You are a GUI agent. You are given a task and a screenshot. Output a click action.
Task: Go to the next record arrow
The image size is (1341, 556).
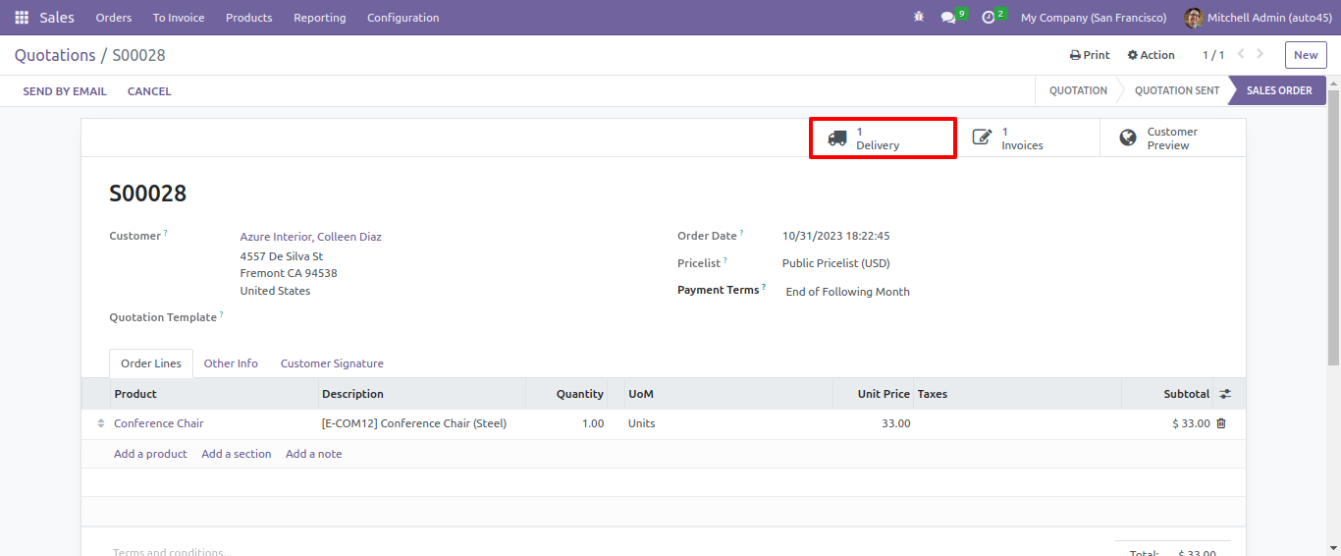(1261, 55)
